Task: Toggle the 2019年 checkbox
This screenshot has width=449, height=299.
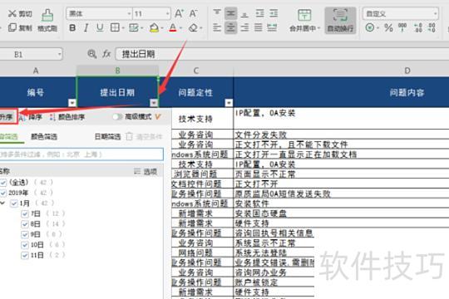Action: (x=2, y=193)
